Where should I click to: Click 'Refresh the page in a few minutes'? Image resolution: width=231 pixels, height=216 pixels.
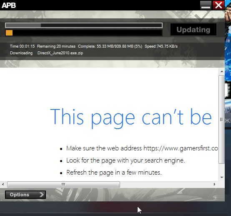coord(114,173)
